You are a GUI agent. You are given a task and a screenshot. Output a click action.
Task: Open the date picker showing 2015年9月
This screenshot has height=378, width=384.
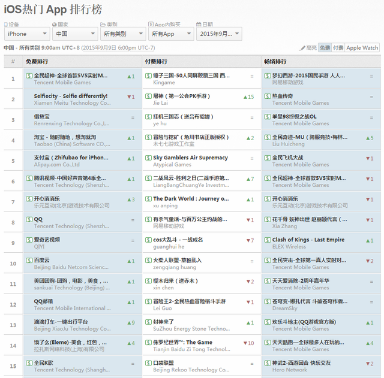[218, 34]
